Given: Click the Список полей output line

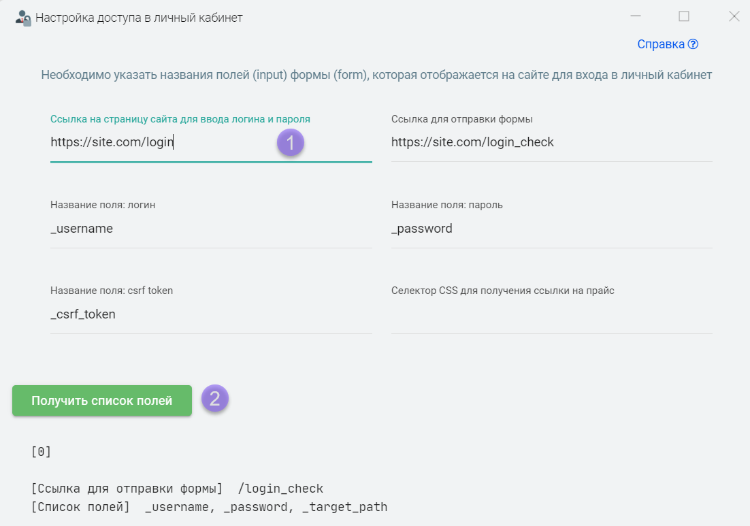Looking at the screenshot, I should 209,507.
